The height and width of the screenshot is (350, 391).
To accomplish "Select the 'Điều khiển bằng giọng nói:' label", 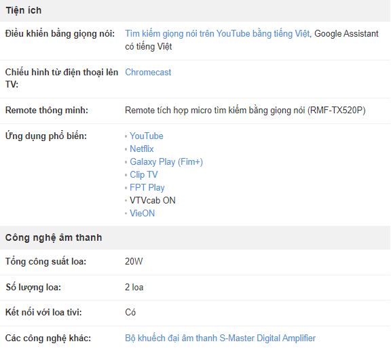I will [60, 34].
